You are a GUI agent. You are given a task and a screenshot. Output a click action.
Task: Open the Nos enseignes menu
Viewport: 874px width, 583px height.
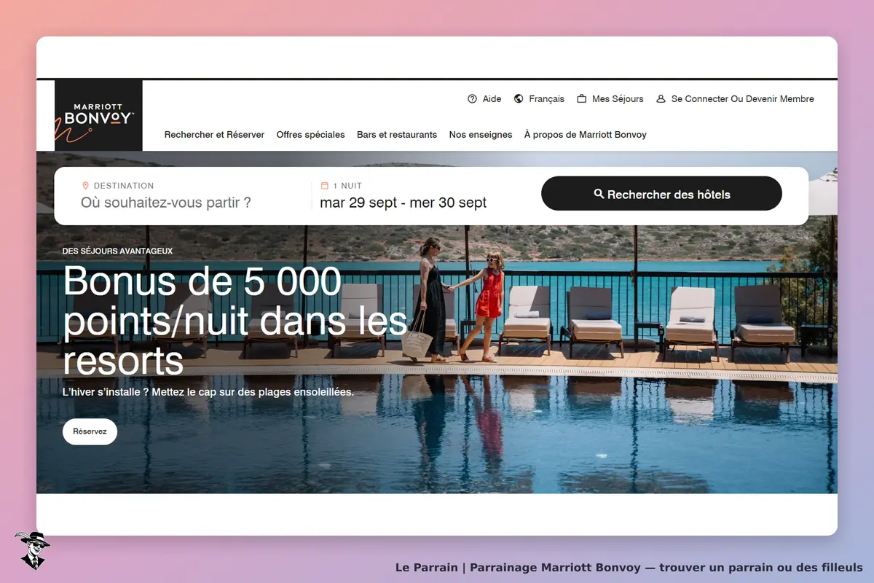click(481, 135)
